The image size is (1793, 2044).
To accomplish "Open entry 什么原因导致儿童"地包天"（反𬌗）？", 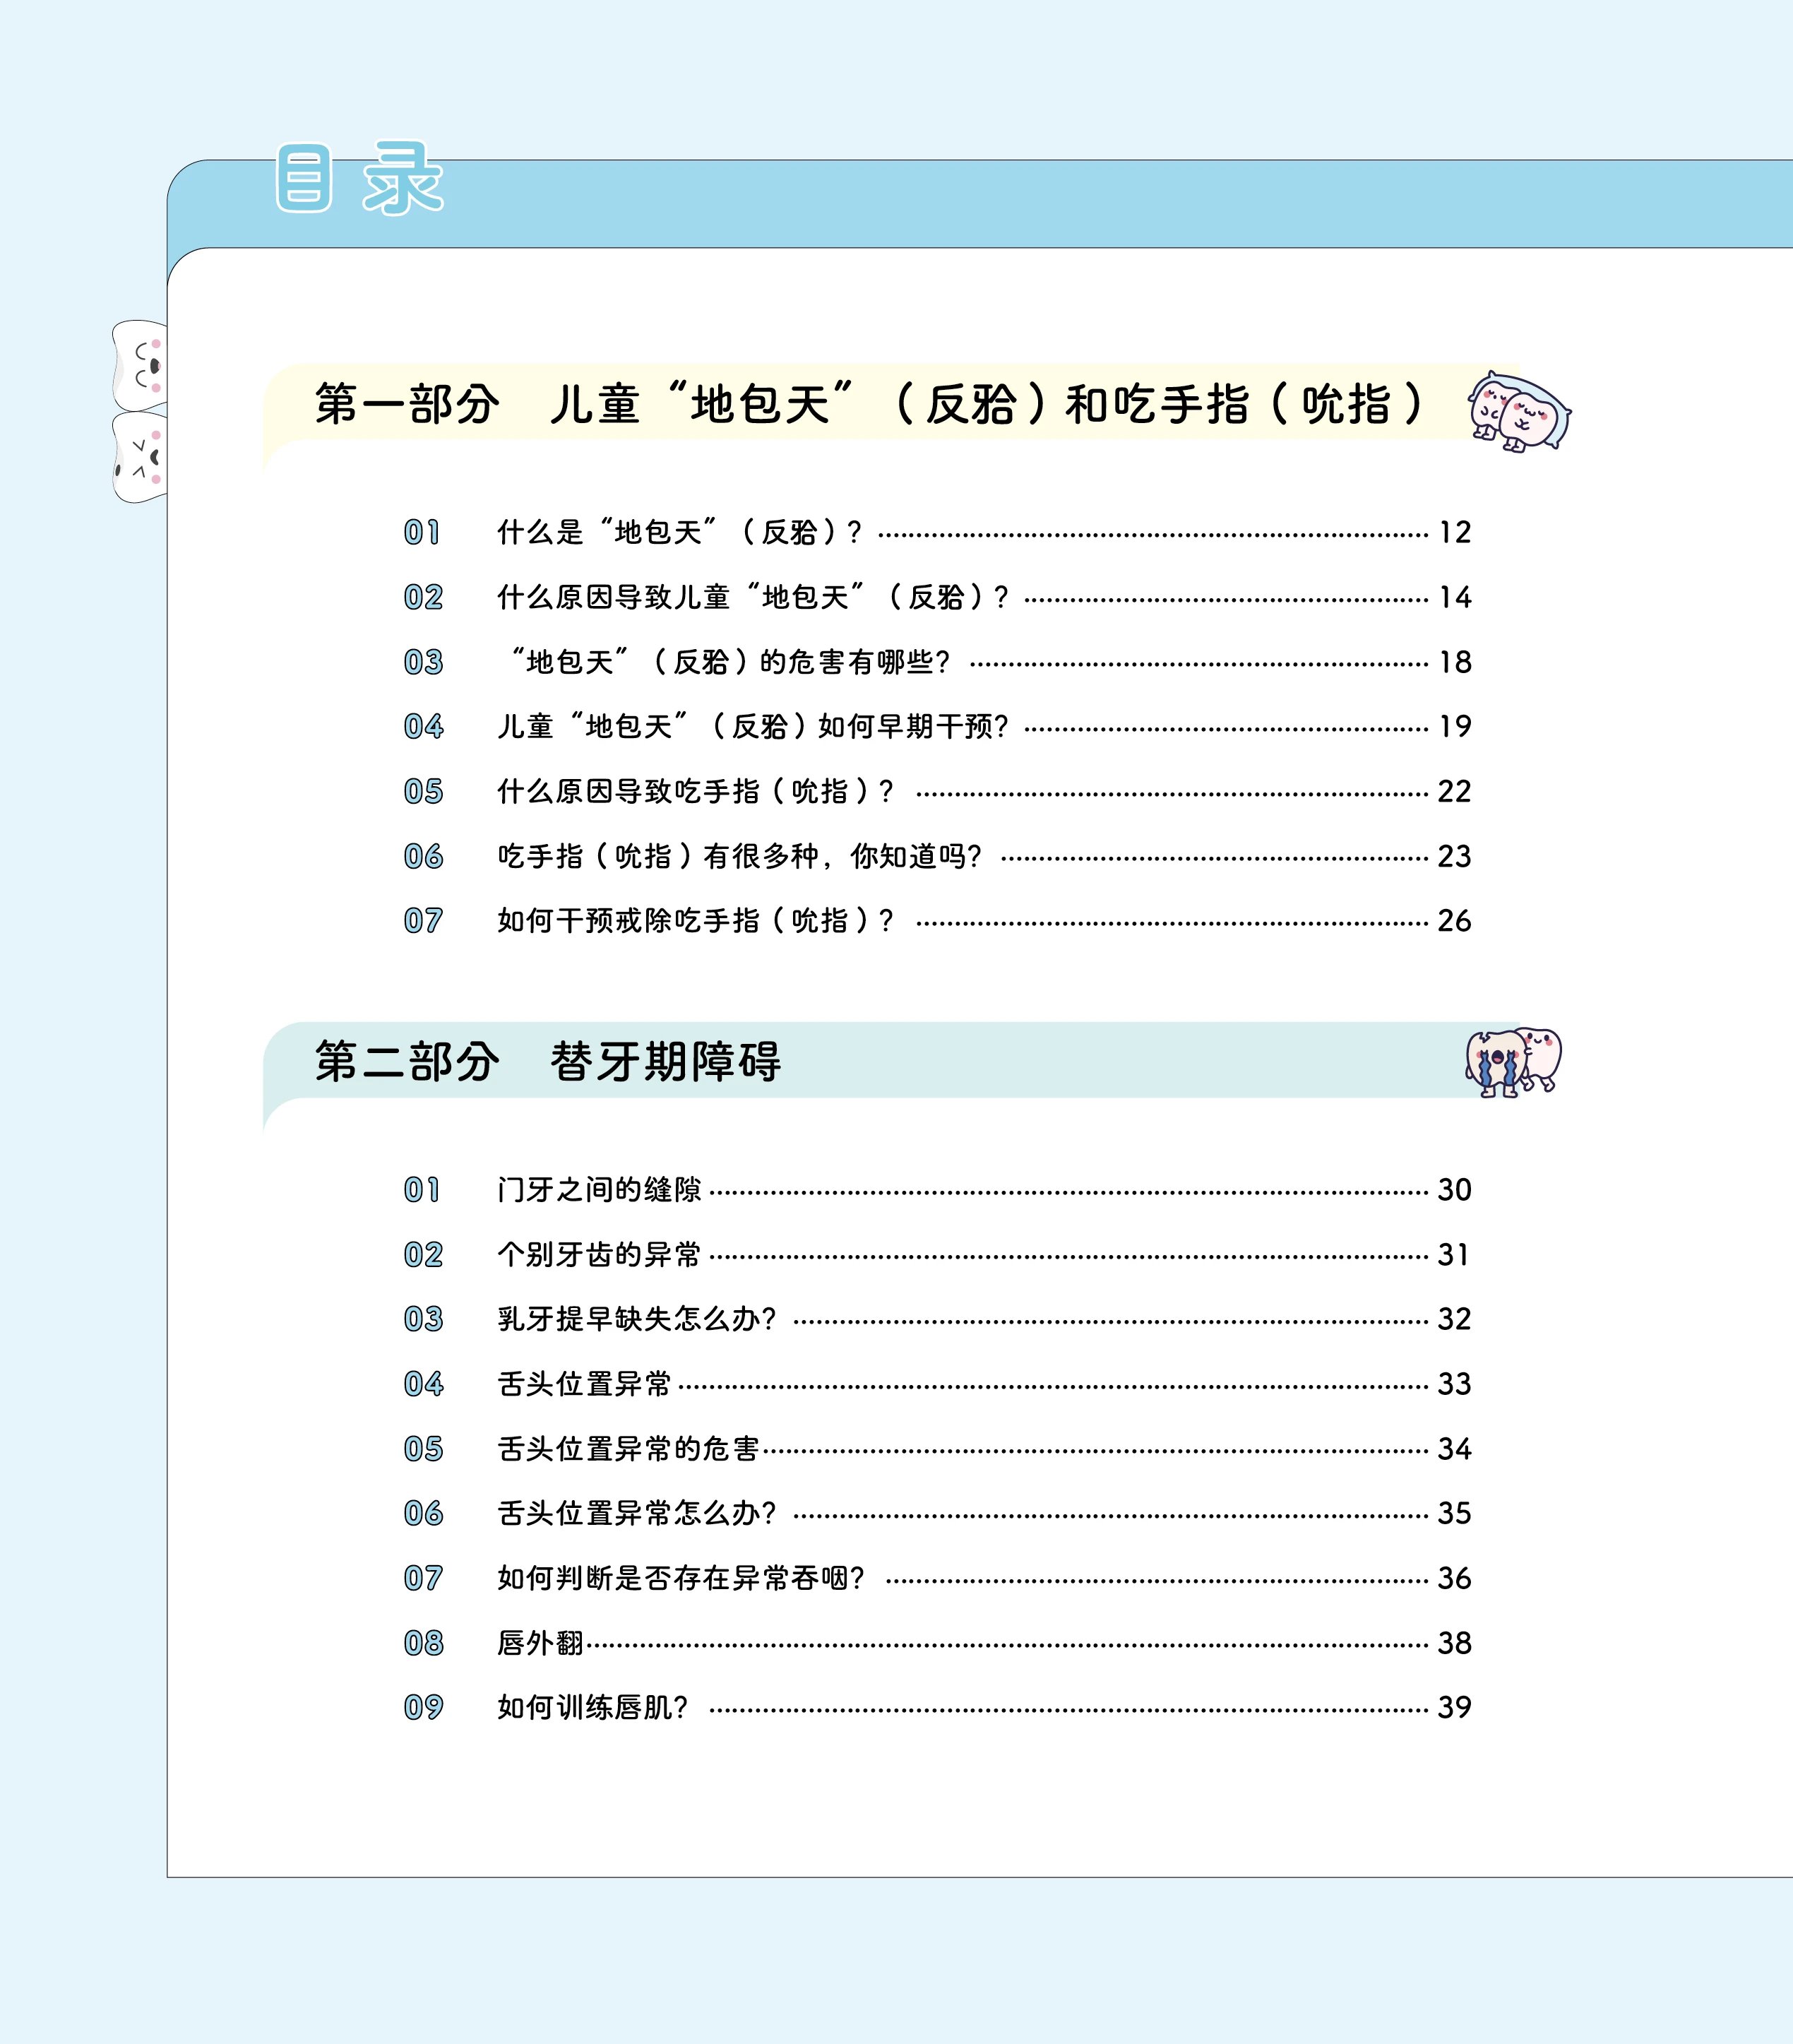I will click(x=752, y=597).
